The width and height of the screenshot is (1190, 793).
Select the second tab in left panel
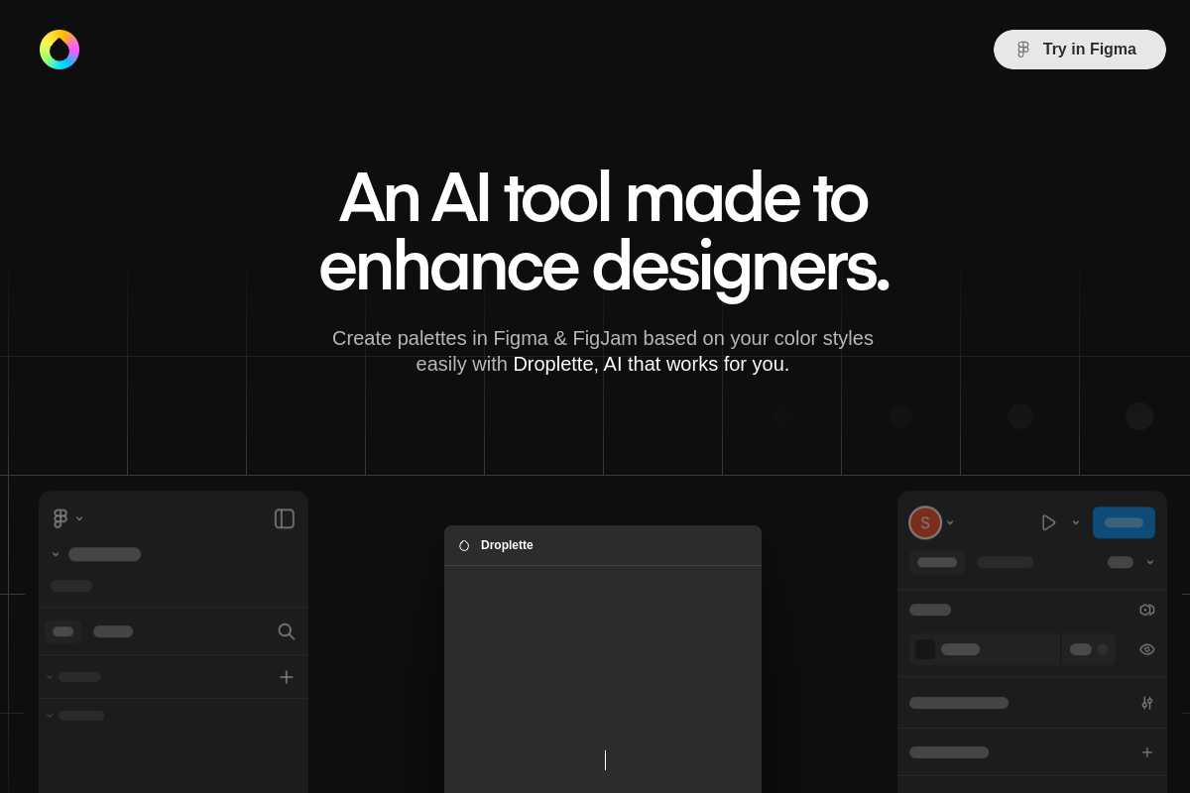click(x=113, y=631)
